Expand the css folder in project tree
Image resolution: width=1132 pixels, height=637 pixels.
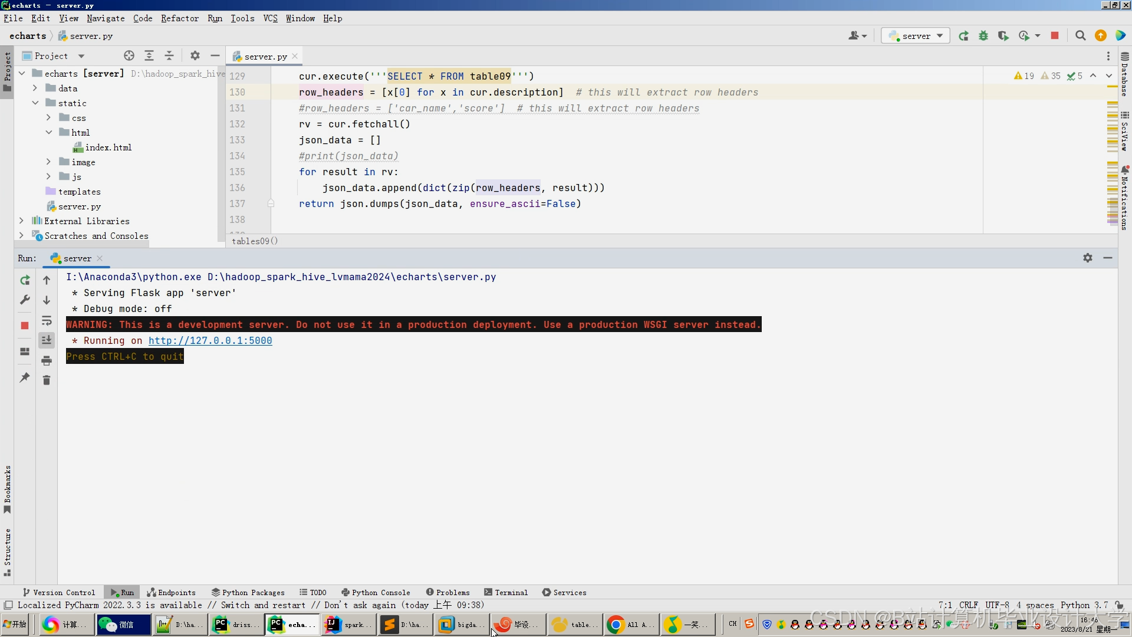49,118
